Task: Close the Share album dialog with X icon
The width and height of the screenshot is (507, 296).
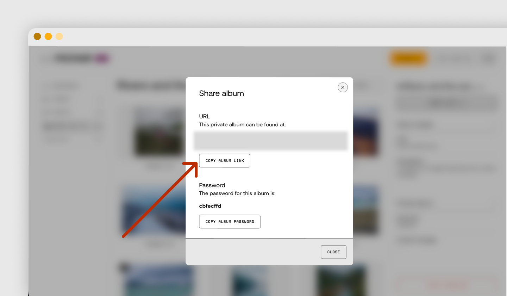Action: [343, 87]
